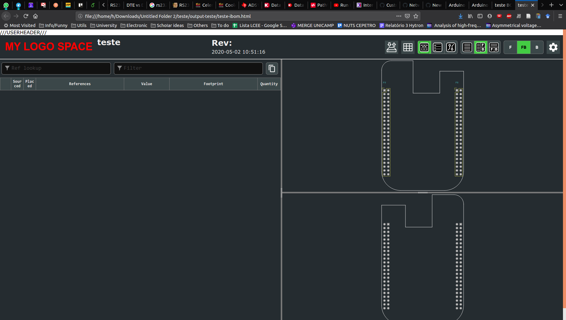The image size is (566, 320).
Task: Switch to netlist canvas-only view icon
Action: tap(451, 47)
